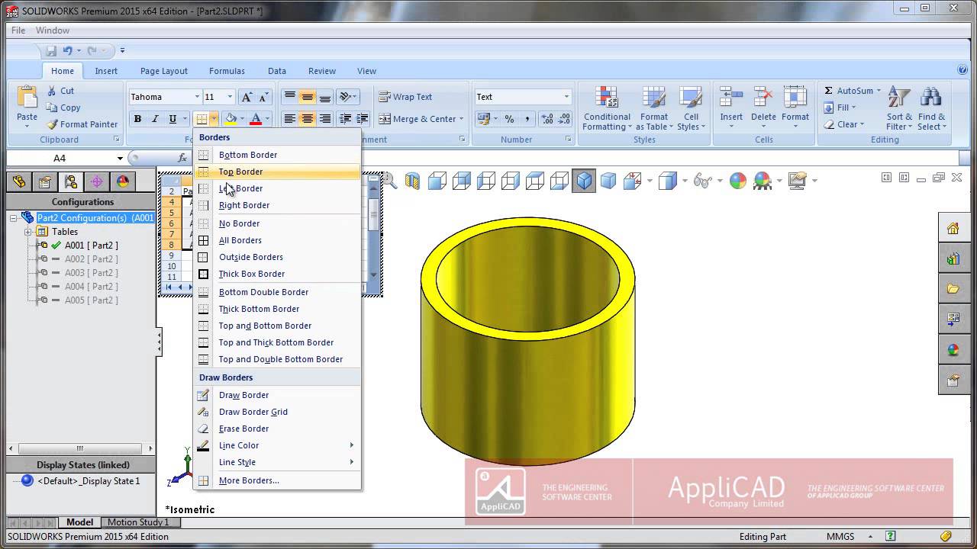Viewport: 977px width, 549px height.
Task: Click the Format Painter brush
Action: (82, 124)
